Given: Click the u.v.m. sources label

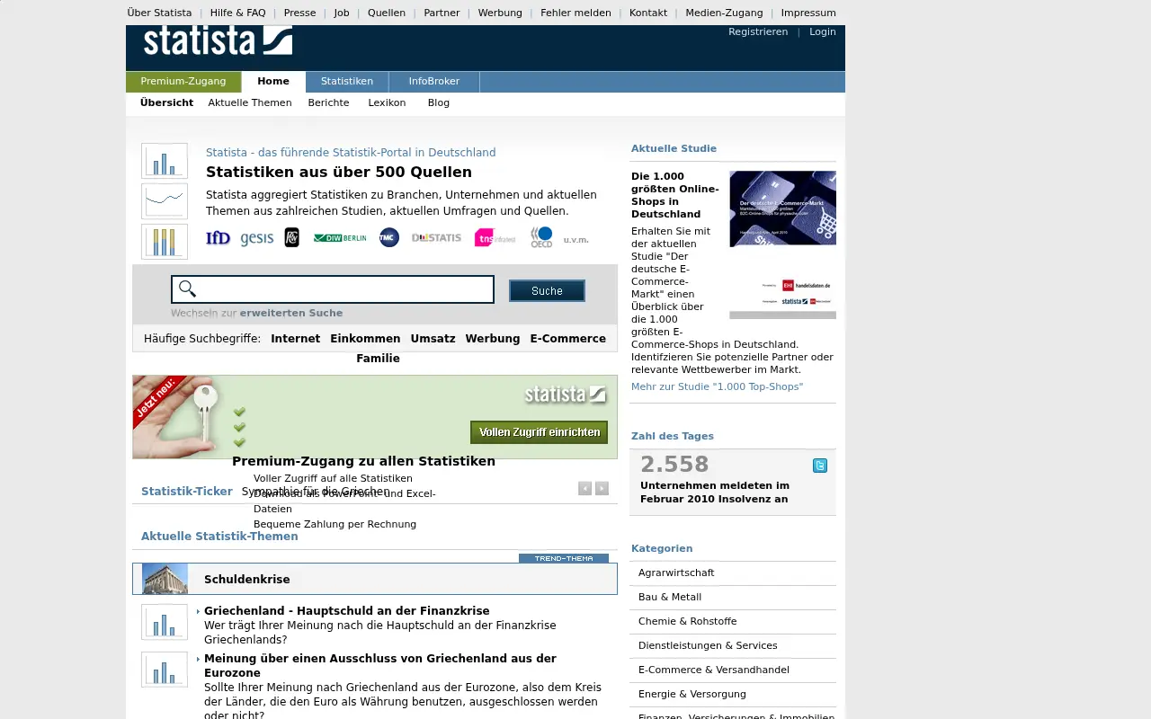Looking at the screenshot, I should tap(576, 240).
